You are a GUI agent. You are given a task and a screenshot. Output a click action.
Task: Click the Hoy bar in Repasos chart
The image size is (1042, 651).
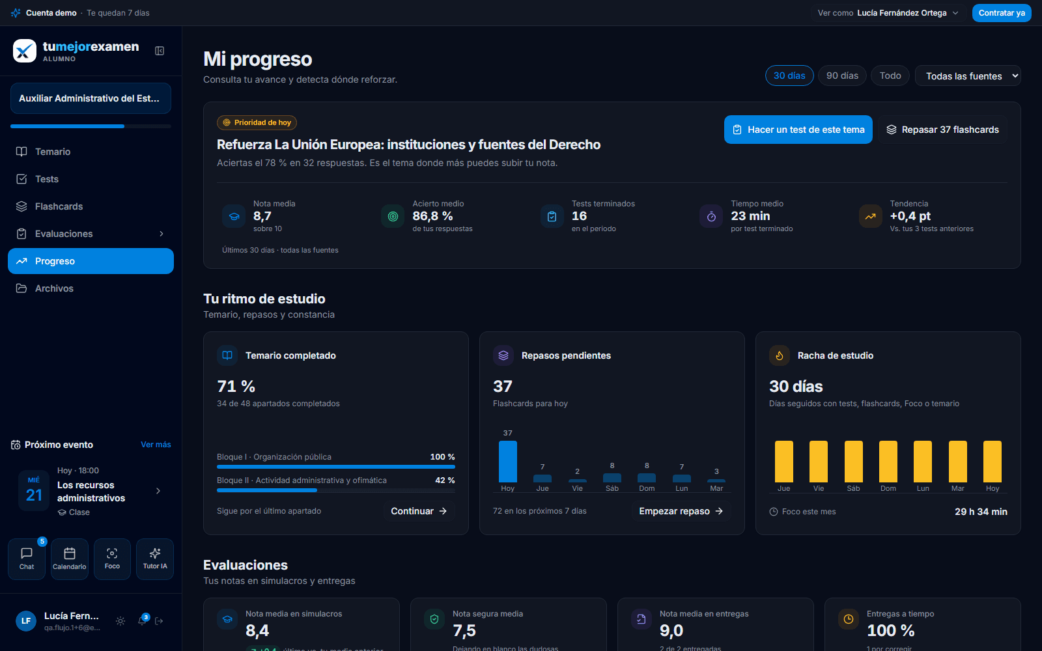(508, 462)
